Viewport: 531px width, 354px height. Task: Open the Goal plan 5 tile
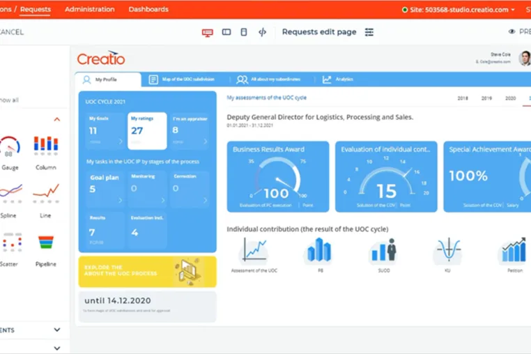[x=105, y=189]
